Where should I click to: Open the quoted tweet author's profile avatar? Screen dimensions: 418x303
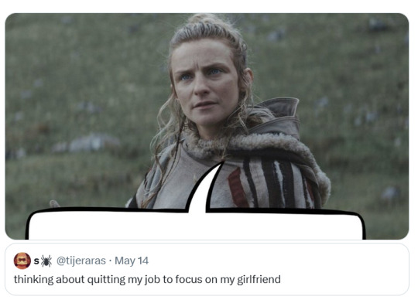(22, 260)
